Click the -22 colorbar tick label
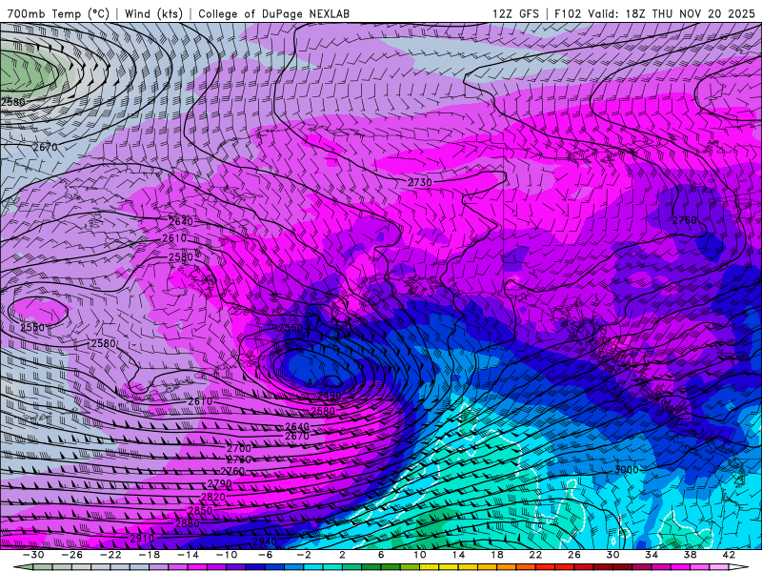Screen dimensions: 762x572 coord(110,555)
